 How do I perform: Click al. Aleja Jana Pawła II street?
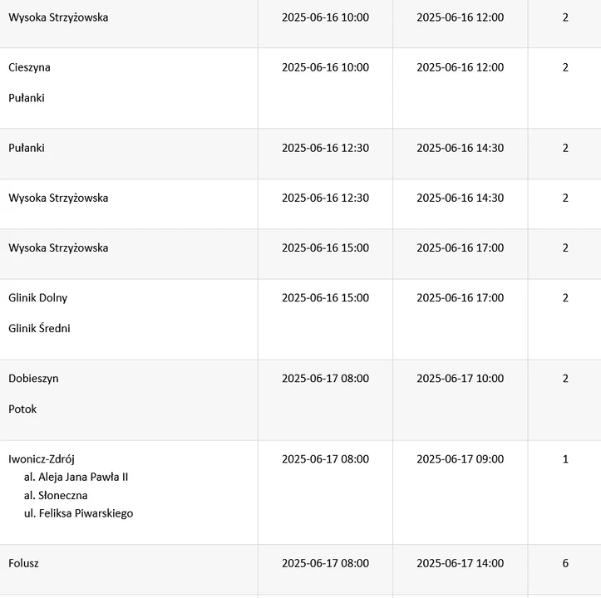tap(76, 477)
